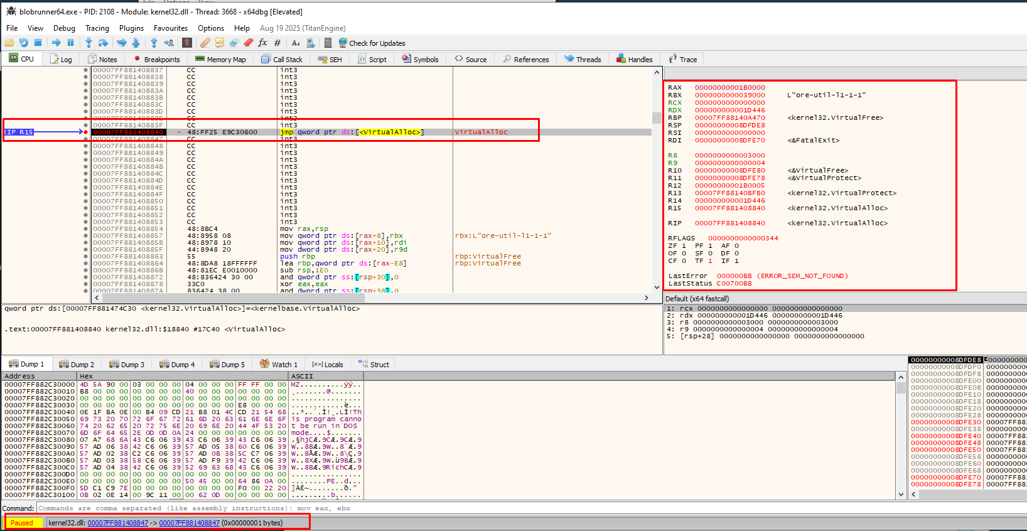This screenshot has width=1027, height=531.
Task: Switch to the Symbols tab
Action: pos(421,59)
